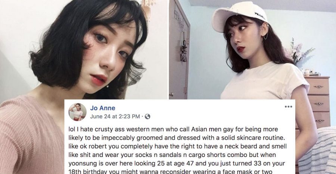Click the opening line starting lol I hate

pos(173,129)
